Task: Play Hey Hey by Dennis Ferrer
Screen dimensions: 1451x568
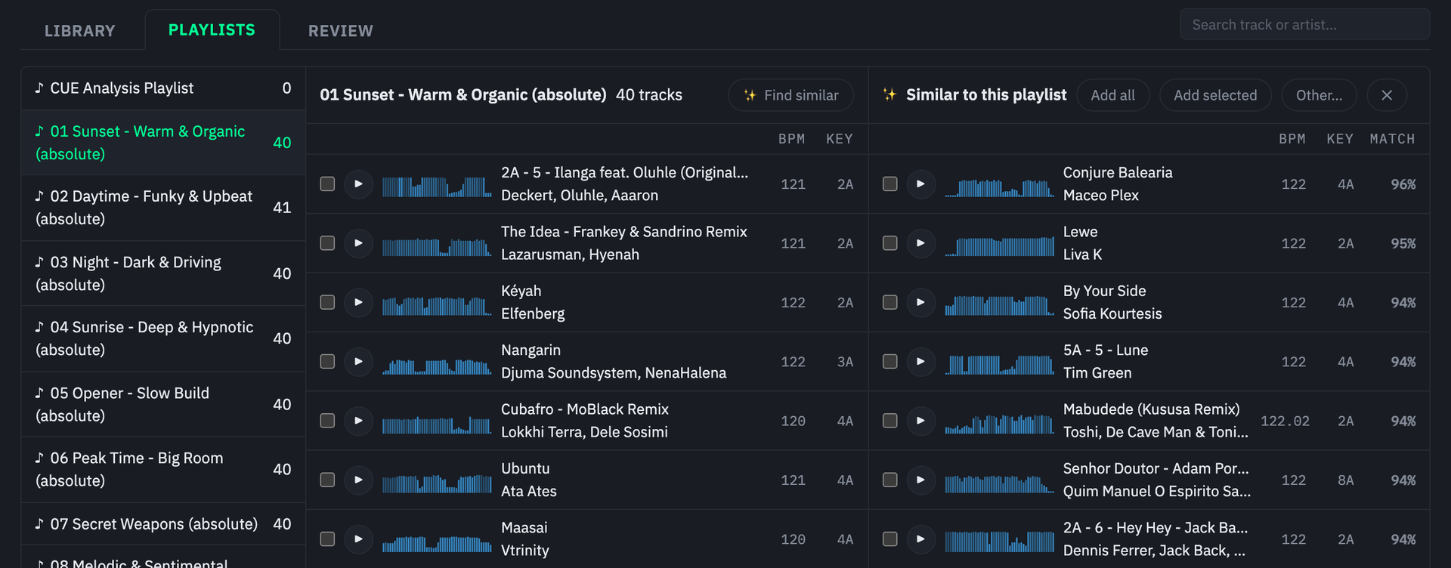Action: 921,539
